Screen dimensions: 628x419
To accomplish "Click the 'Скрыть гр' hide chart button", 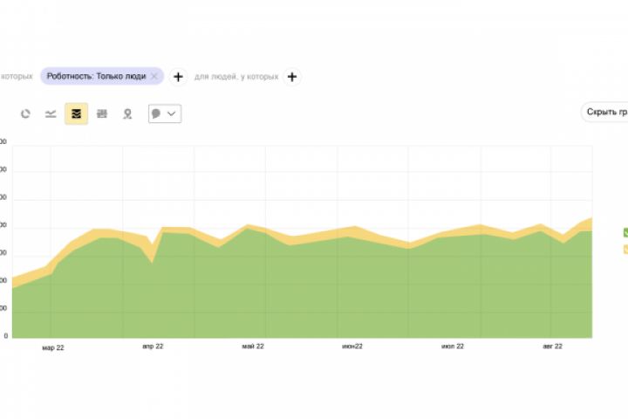I will [604, 112].
